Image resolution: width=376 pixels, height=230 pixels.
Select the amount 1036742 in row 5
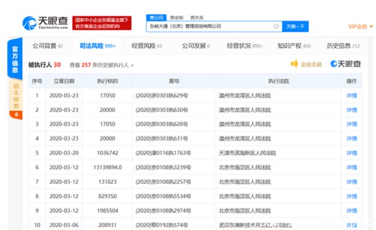pyautogui.click(x=108, y=153)
